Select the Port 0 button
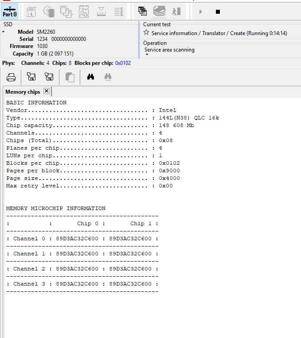The width and height of the screenshot is (301, 338). point(9,12)
